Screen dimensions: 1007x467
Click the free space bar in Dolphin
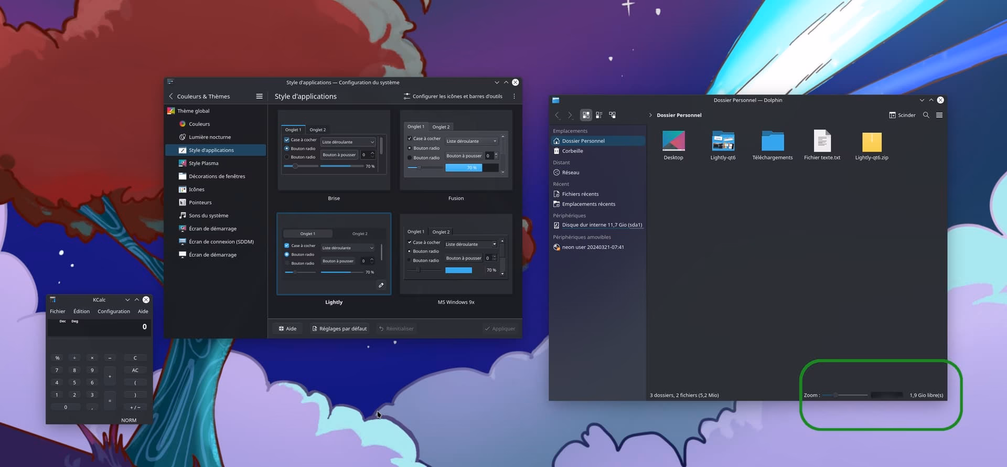point(887,395)
